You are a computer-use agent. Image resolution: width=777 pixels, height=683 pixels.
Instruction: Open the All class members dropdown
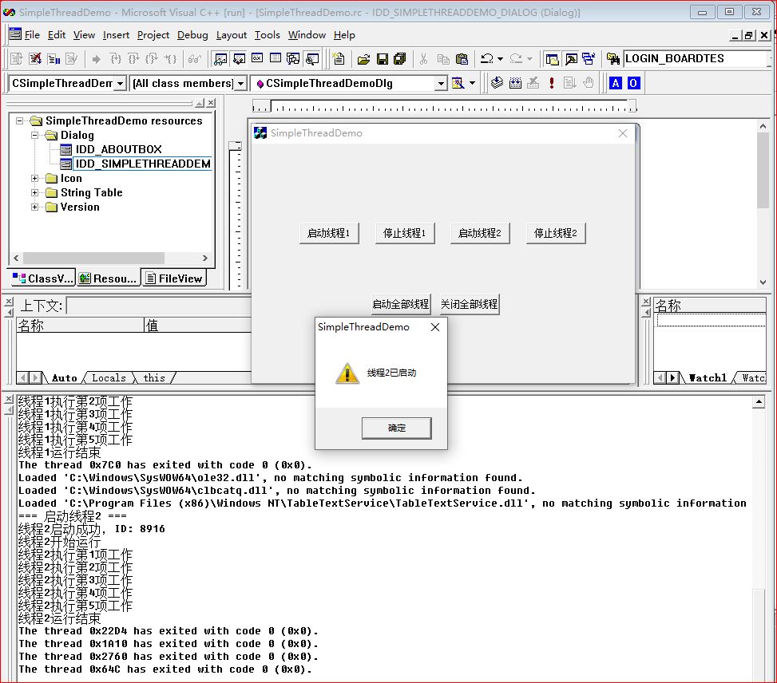(x=241, y=83)
